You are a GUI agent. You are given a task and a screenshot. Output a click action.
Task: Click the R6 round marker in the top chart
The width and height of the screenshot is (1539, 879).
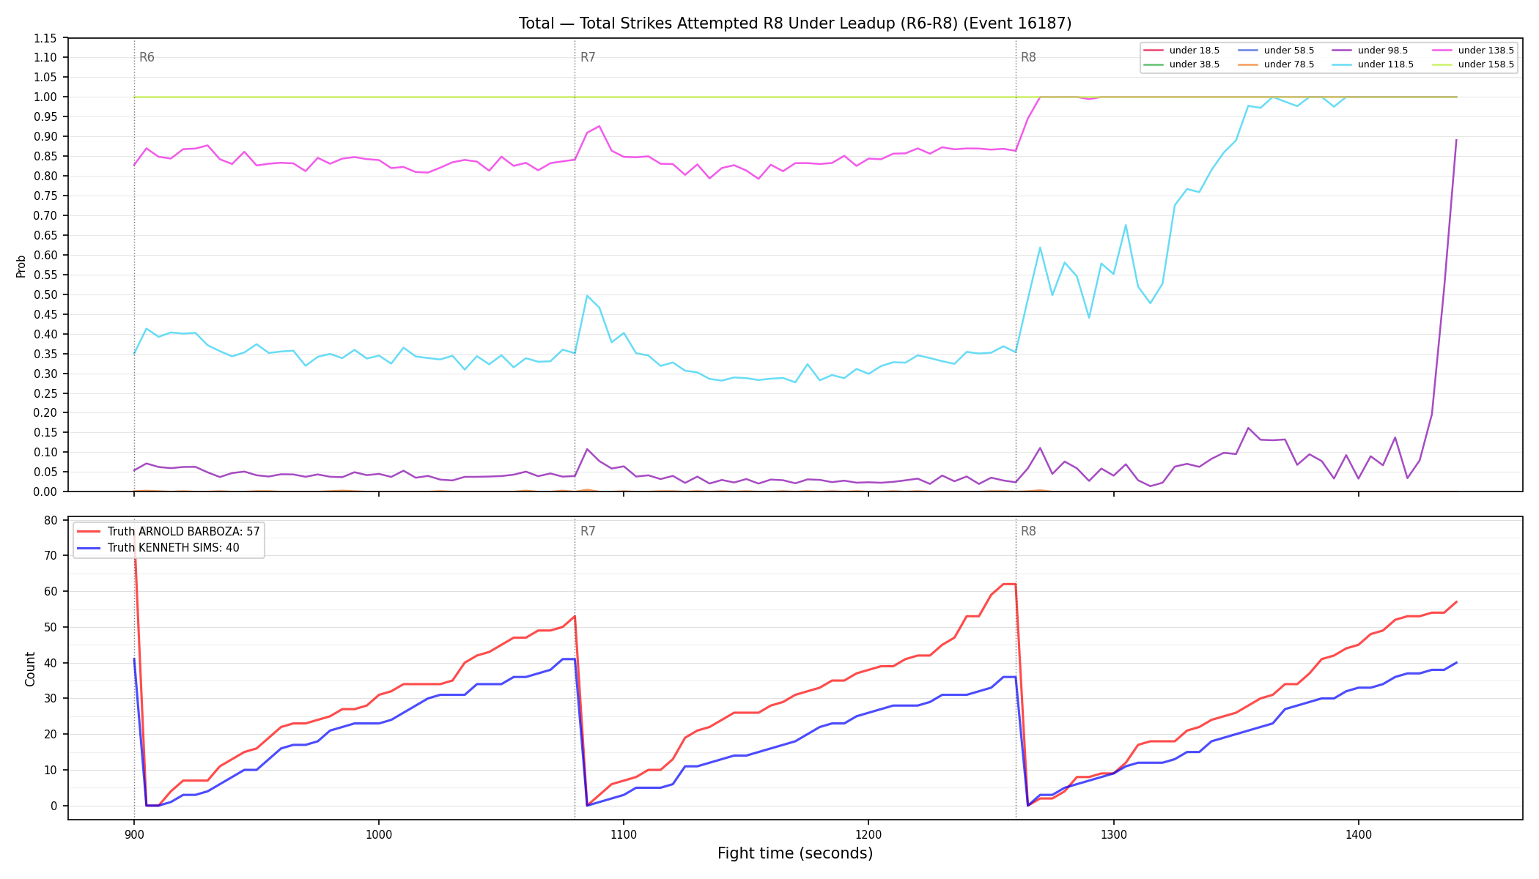click(x=147, y=58)
